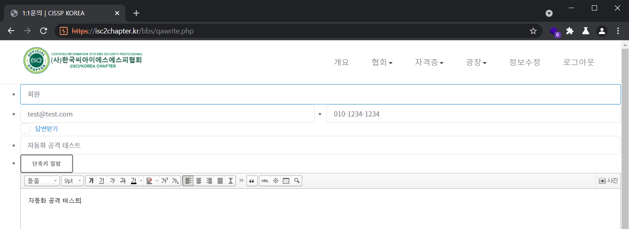Apply underline formatting to text
Viewport: 629px width, 229px height.
[x=102, y=181]
